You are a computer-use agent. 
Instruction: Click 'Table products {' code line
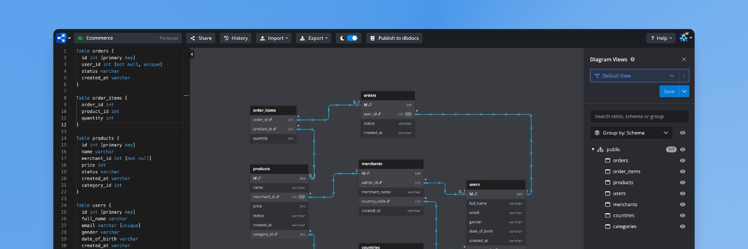click(98, 138)
